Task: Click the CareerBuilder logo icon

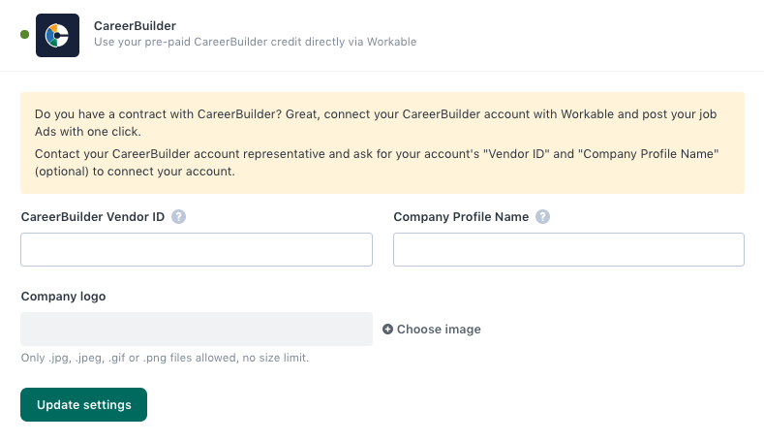Action: click(x=57, y=35)
